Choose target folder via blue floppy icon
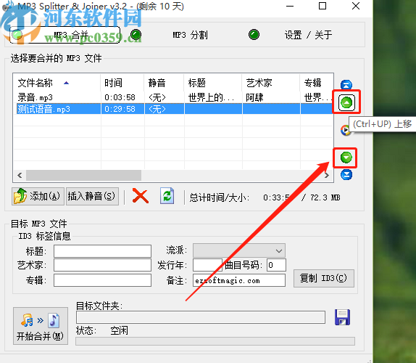 pyautogui.click(x=342, y=317)
